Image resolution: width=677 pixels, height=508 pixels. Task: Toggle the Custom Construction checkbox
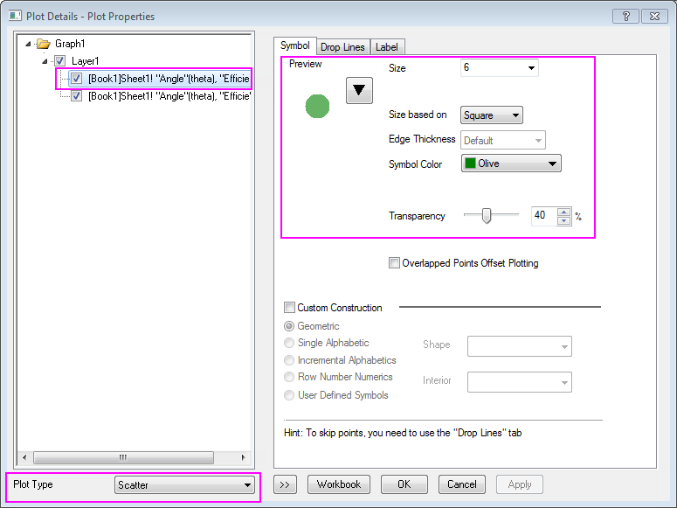[290, 308]
